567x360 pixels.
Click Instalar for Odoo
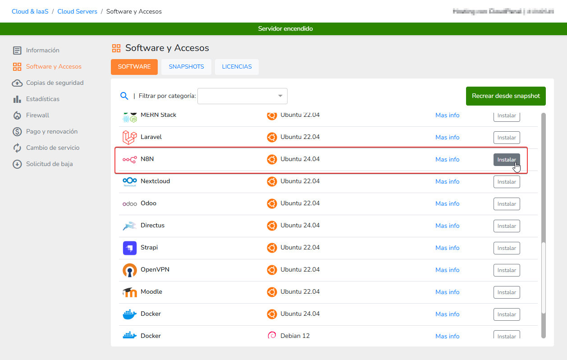[507, 204]
